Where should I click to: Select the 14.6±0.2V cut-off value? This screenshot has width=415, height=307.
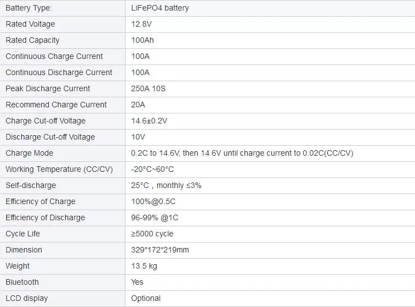tap(149, 121)
